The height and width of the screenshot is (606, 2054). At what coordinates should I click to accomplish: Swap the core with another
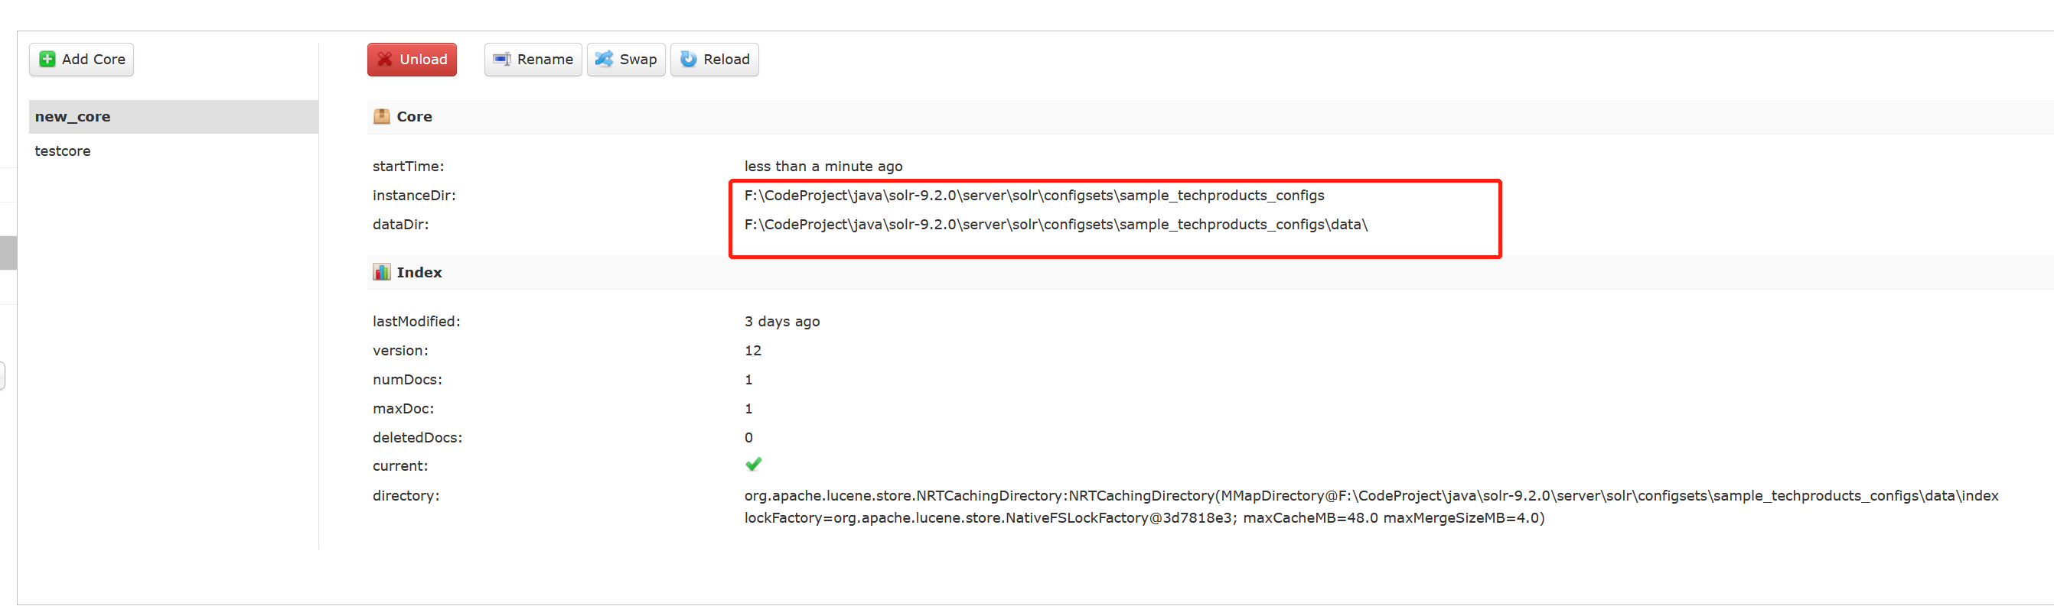(626, 60)
